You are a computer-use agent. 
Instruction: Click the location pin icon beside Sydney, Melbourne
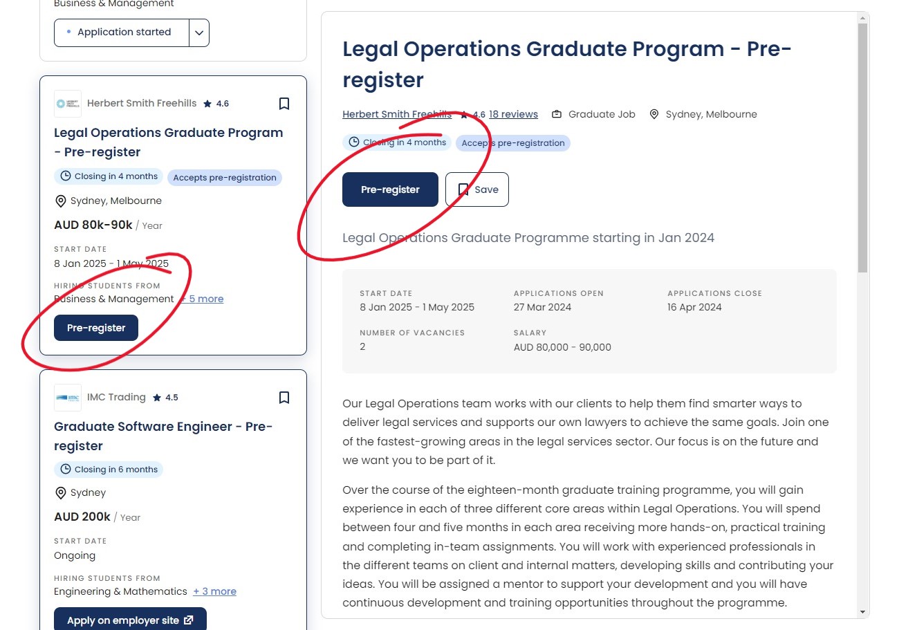pos(654,114)
